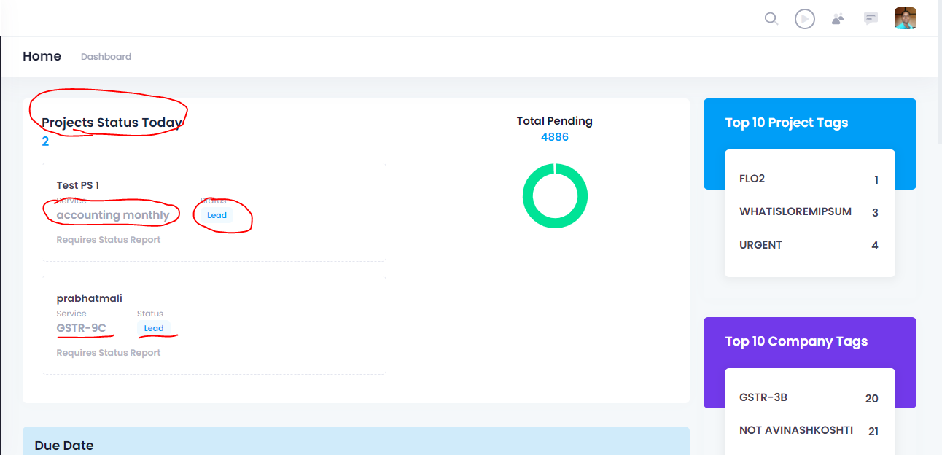Open the user profile avatar
The image size is (942, 455).
point(906,18)
